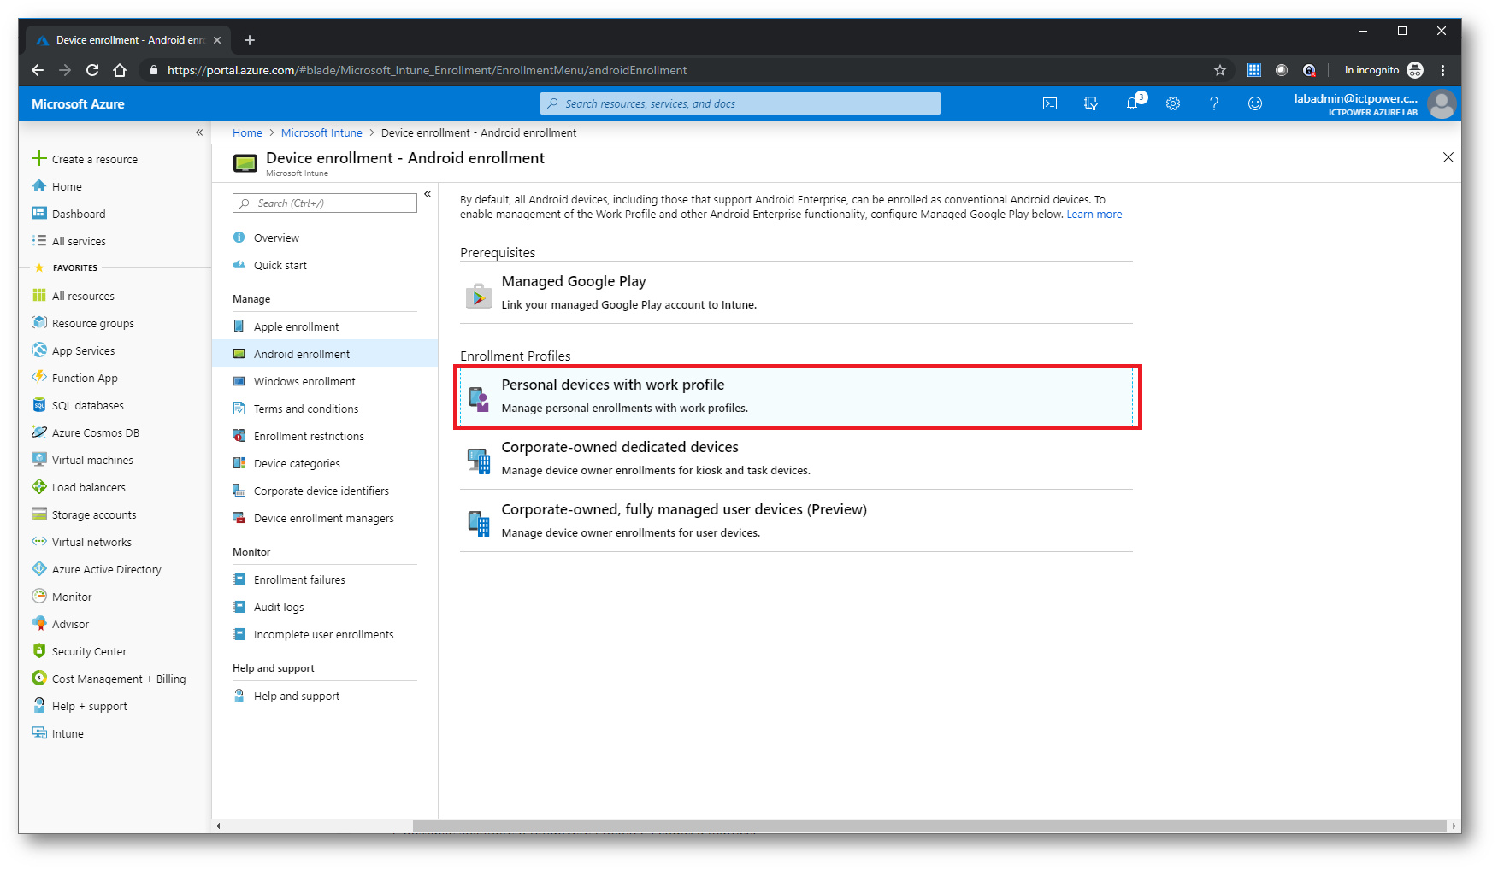Click the fully managed user devices icon

(478, 523)
